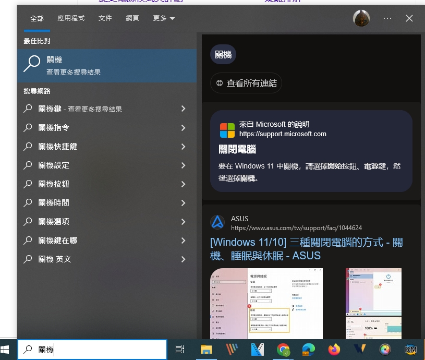Close the search panel
Viewport: 425px width, 360px height.
(x=409, y=18)
